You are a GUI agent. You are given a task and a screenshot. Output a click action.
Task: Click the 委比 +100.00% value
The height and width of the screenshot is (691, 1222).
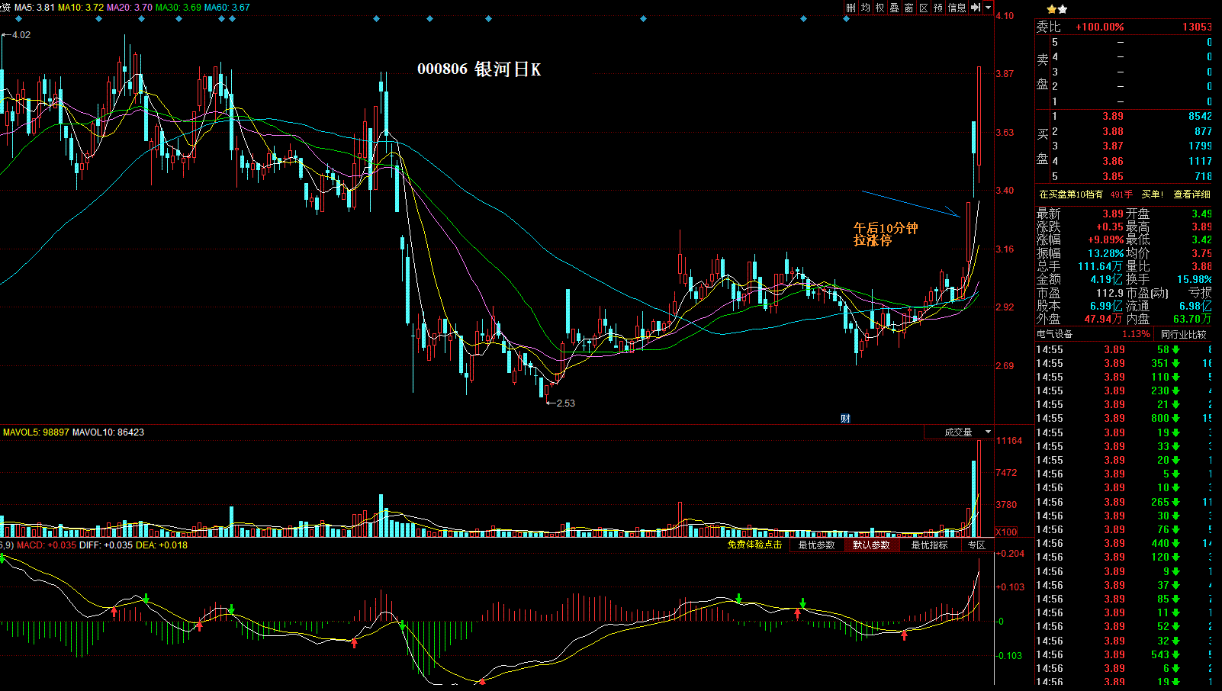point(1100,27)
